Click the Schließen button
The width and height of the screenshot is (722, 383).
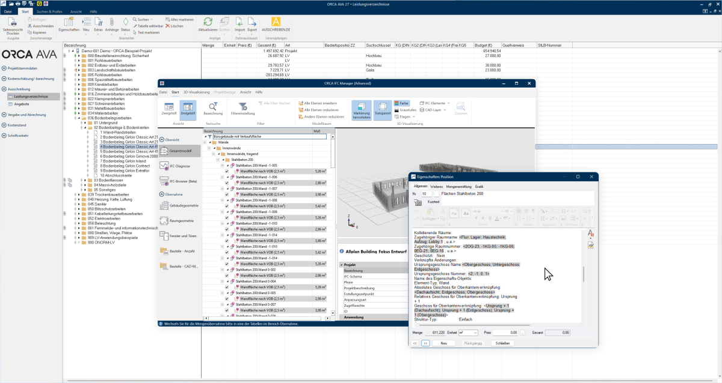[502, 343]
